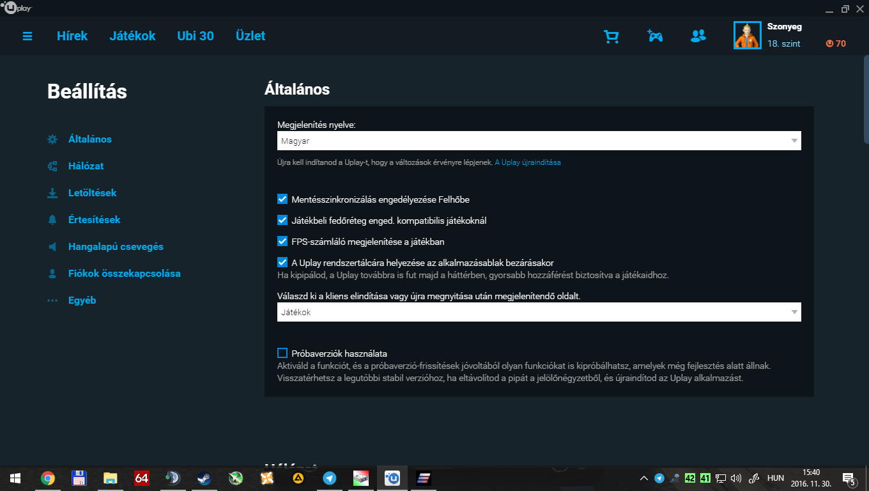The image size is (869, 491).
Task: Open Steam from the taskbar
Action: (x=204, y=478)
